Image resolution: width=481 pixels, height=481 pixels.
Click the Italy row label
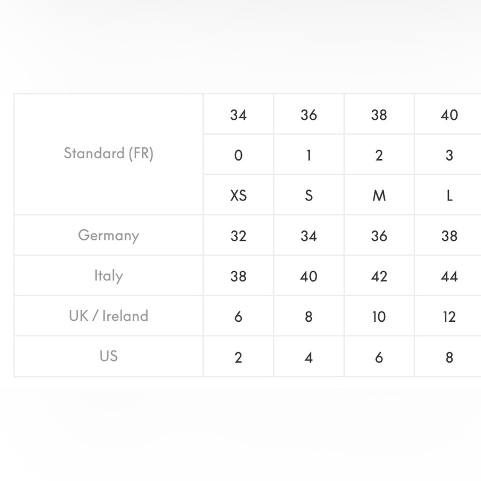tap(109, 276)
